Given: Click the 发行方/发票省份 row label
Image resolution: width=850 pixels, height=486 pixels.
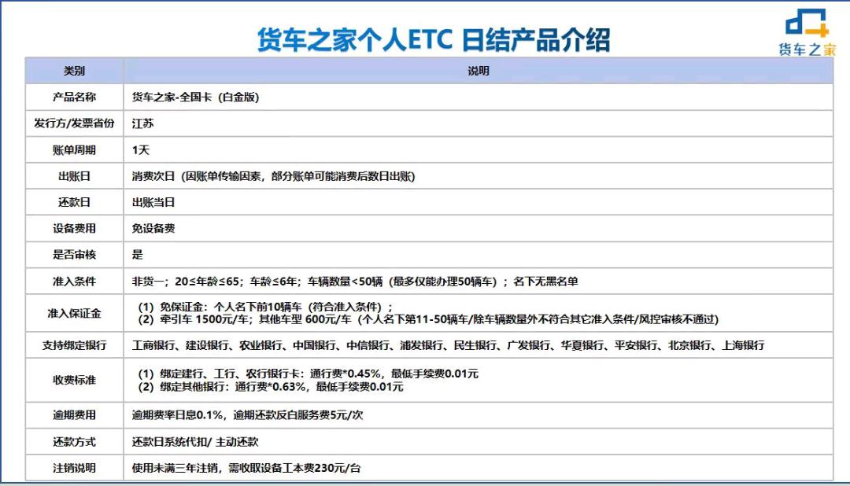Looking at the screenshot, I should [x=74, y=123].
